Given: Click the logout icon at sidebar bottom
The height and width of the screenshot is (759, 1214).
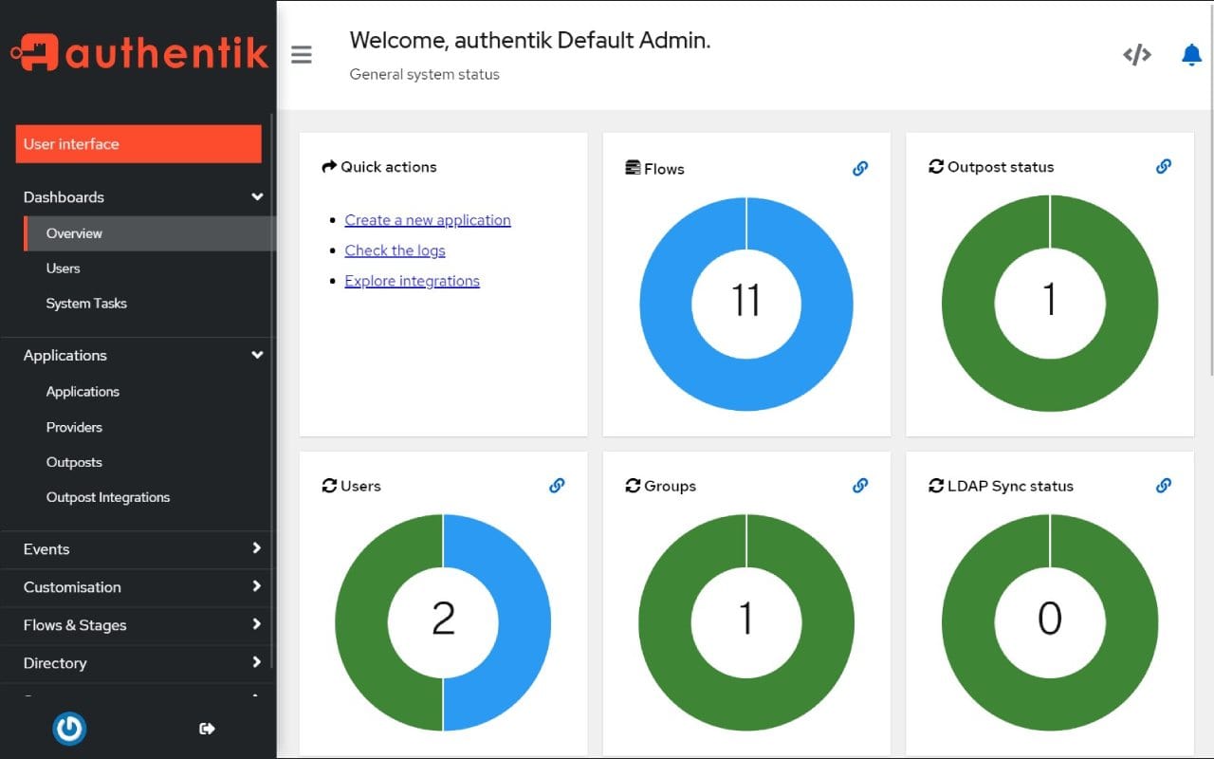Looking at the screenshot, I should pos(207,729).
